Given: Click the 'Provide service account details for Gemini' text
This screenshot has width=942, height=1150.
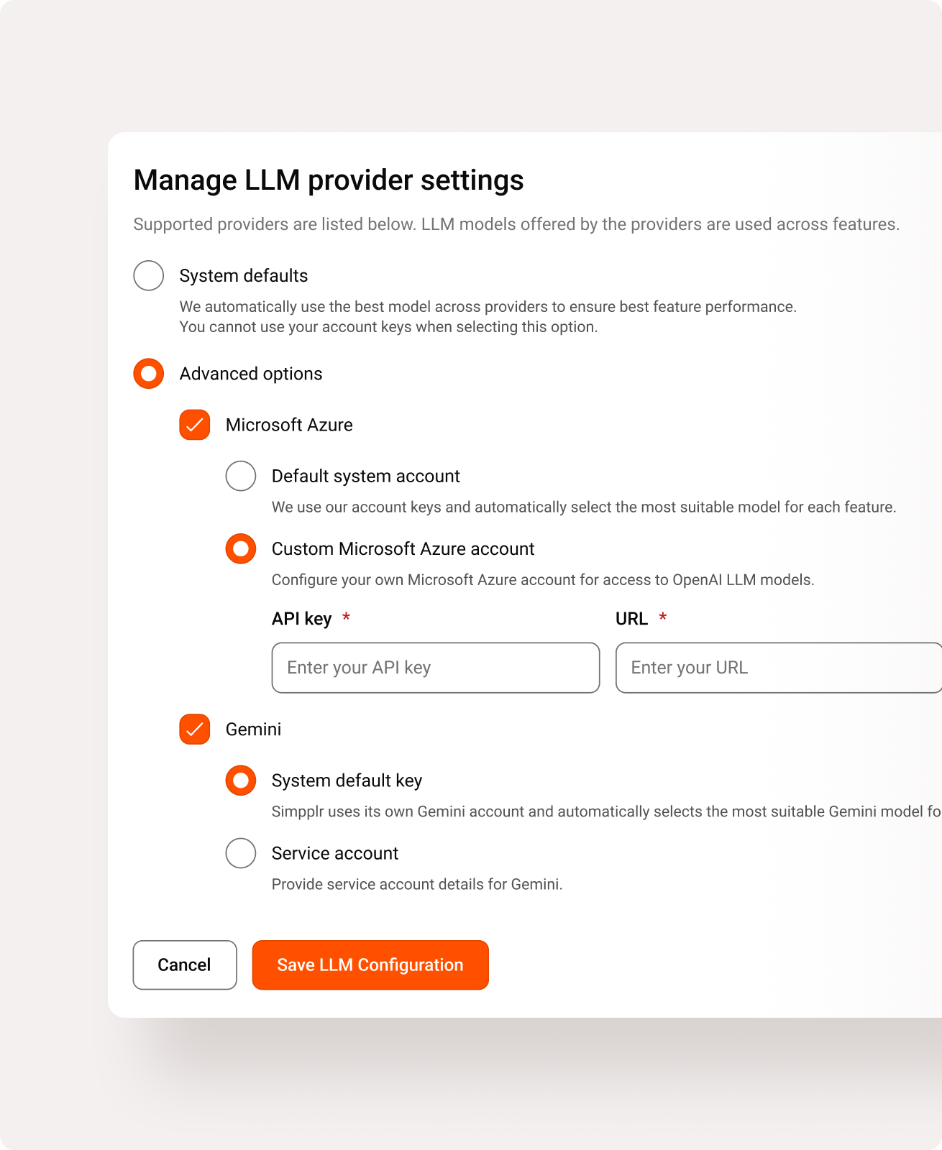Looking at the screenshot, I should [x=417, y=885].
